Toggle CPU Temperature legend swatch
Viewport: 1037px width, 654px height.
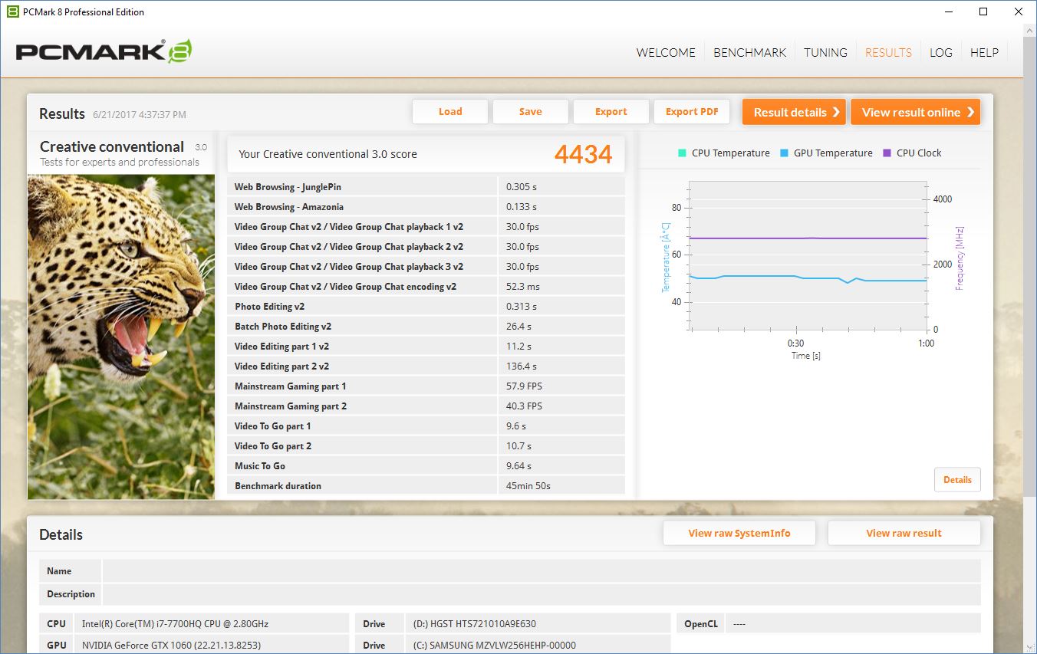682,153
